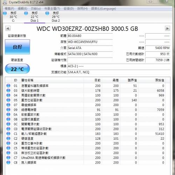Click the blue status icon for attribute 0C
This screenshot has height=175, width=175.
(x=8, y=124)
